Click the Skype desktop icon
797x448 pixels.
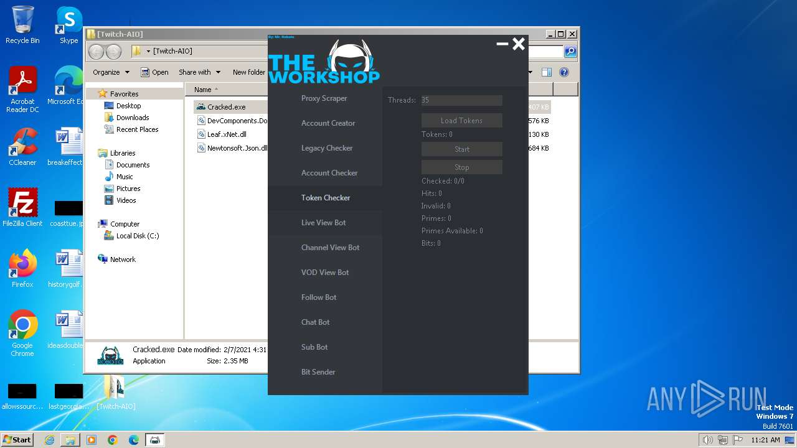tap(68, 25)
